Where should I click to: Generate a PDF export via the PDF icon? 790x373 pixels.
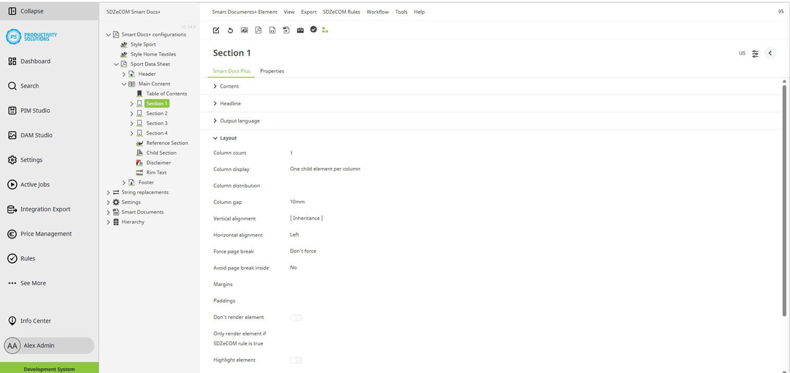coord(258,30)
